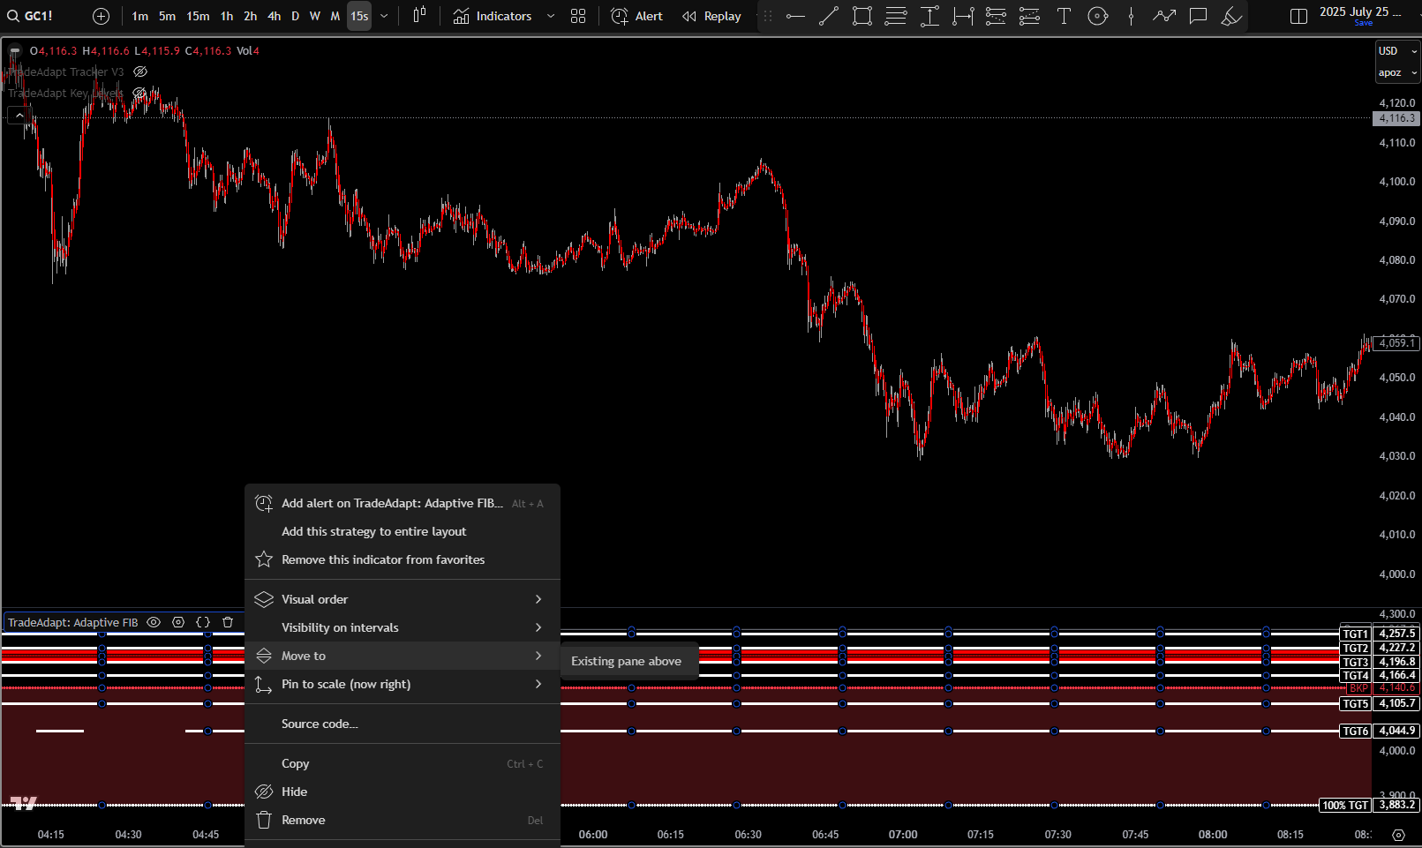Open the Fibonacci Retracement tool
This screenshot has width=1422, height=848.
pyautogui.click(x=896, y=16)
